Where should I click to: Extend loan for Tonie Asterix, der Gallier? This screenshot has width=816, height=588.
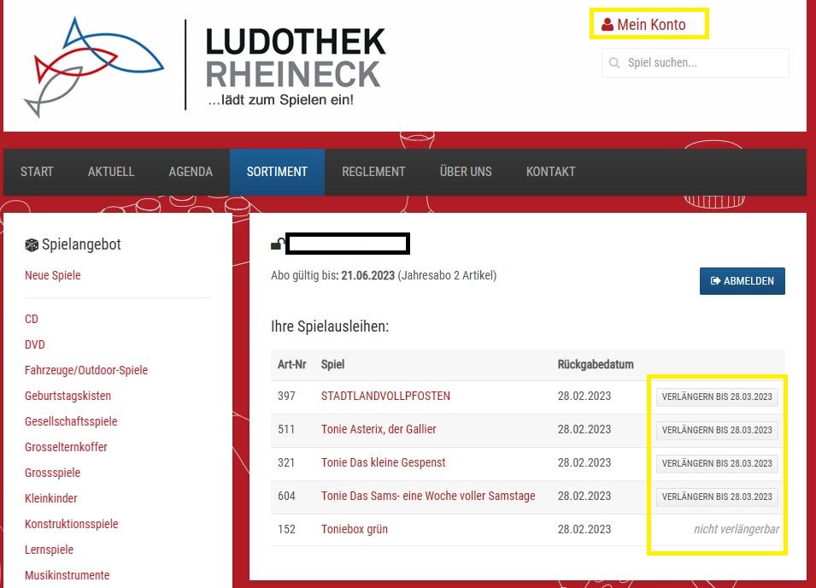pos(717,430)
